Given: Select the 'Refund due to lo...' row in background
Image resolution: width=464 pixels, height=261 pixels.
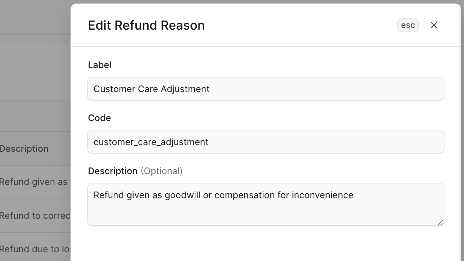Looking at the screenshot, I should pos(33,249).
